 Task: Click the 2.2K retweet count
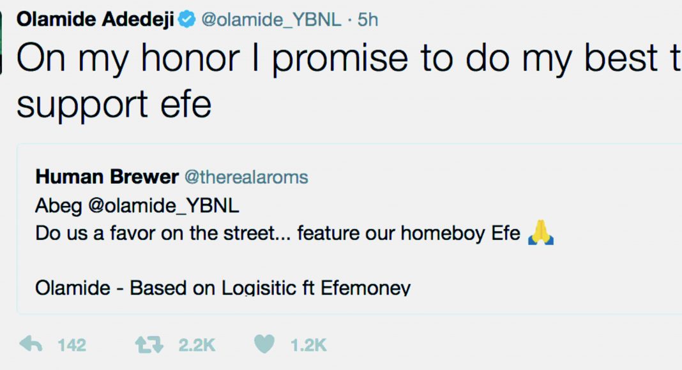pyautogui.click(x=197, y=345)
